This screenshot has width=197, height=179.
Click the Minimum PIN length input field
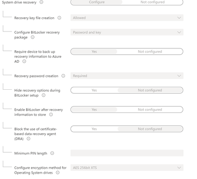tap(127, 153)
